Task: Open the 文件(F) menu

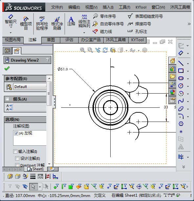Action: pos(57,7)
